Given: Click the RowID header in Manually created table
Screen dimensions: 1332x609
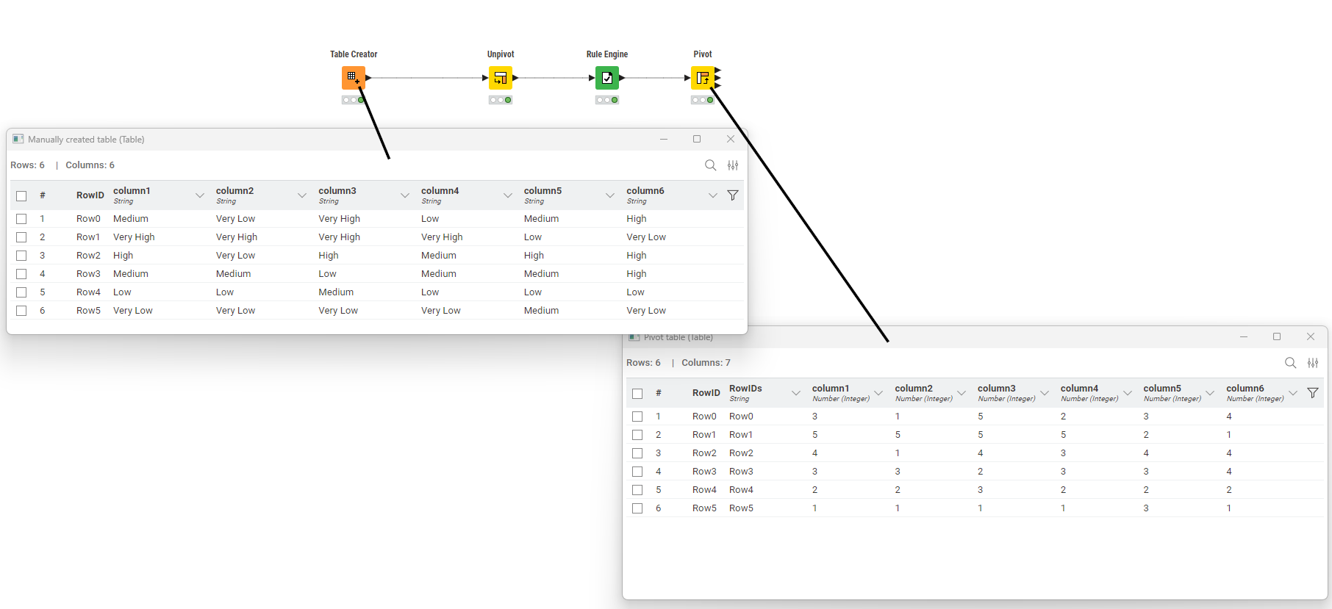Looking at the screenshot, I should 90,195.
